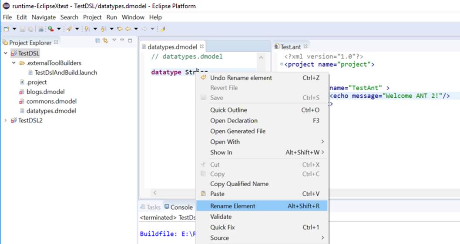Click Collapse All in Project Explorer

tap(97, 41)
